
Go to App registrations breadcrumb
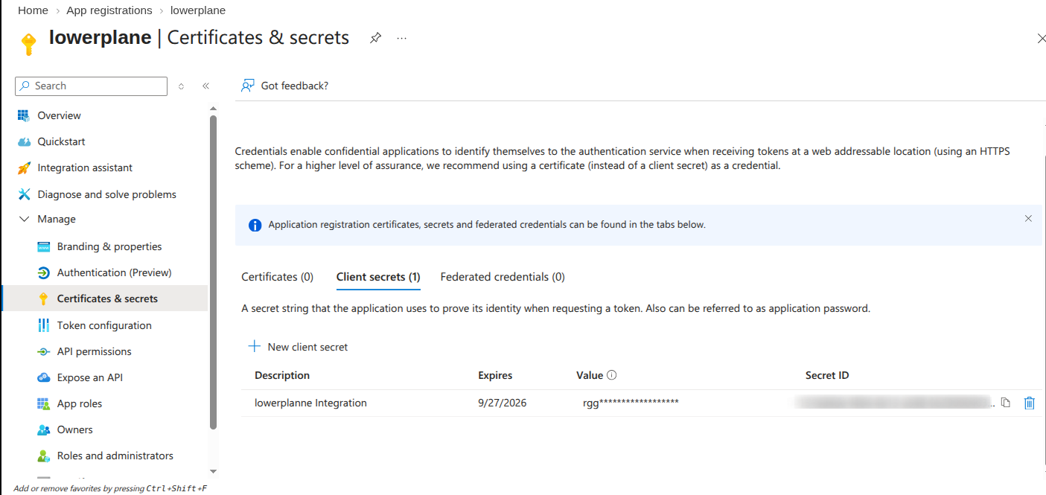(109, 10)
